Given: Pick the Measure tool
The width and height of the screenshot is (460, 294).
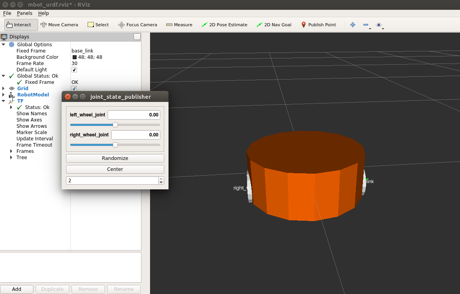Looking at the screenshot, I should tap(179, 25).
